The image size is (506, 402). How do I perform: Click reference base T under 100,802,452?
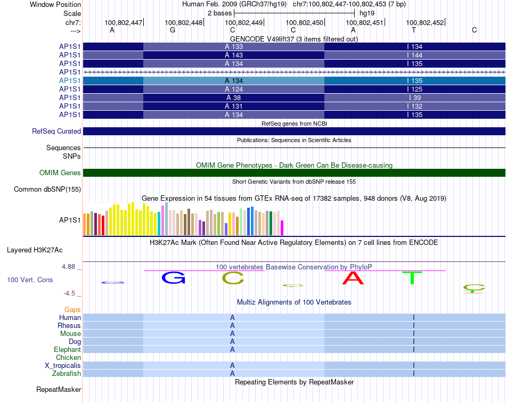pyautogui.click(x=414, y=30)
